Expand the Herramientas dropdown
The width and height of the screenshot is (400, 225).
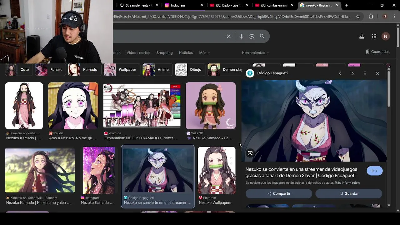255,53
